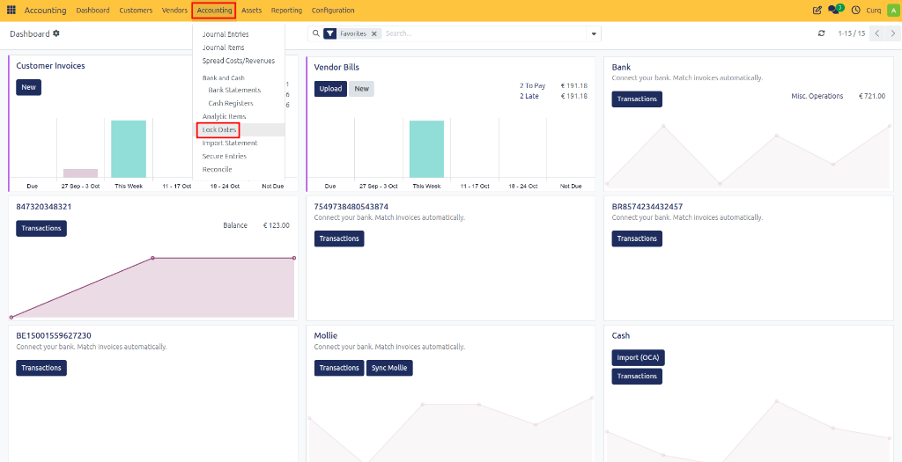Open the Customers menu
This screenshot has height=462, width=902.
pyautogui.click(x=136, y=11)
